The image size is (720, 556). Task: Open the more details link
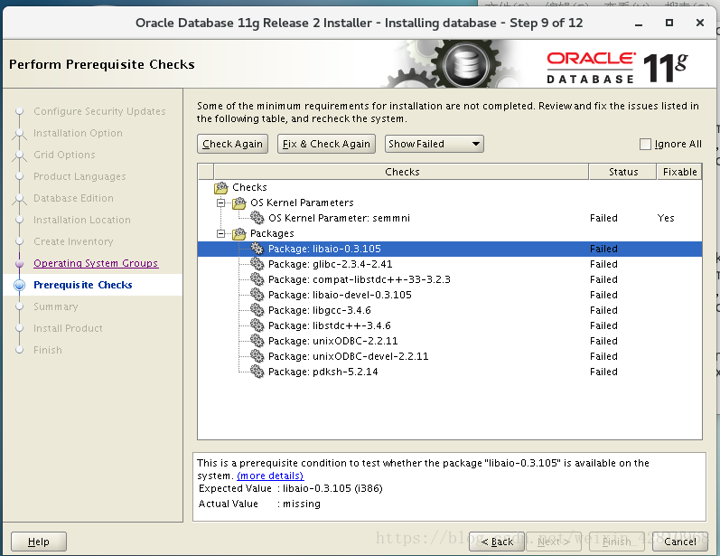click(270, 476)
